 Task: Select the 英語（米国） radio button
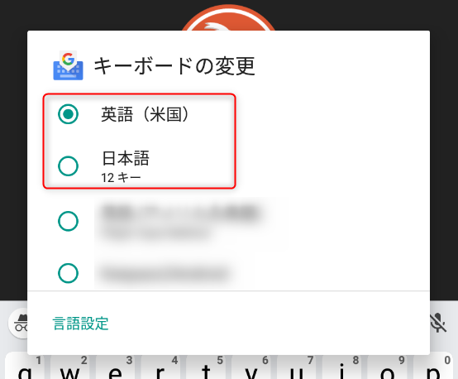(68, 113)
